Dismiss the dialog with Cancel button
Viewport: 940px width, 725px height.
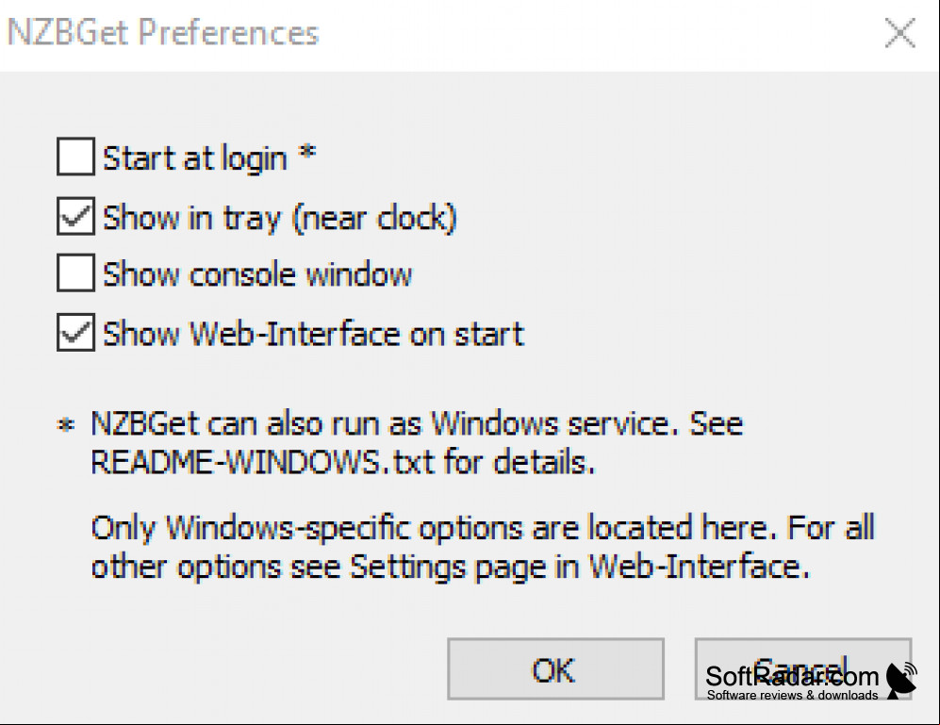pyautogui.click(x=802, y=669)
